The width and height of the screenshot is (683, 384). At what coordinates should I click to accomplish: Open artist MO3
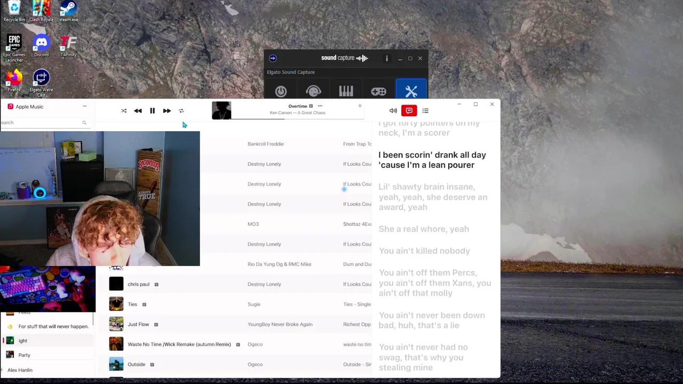pos(253,224)
